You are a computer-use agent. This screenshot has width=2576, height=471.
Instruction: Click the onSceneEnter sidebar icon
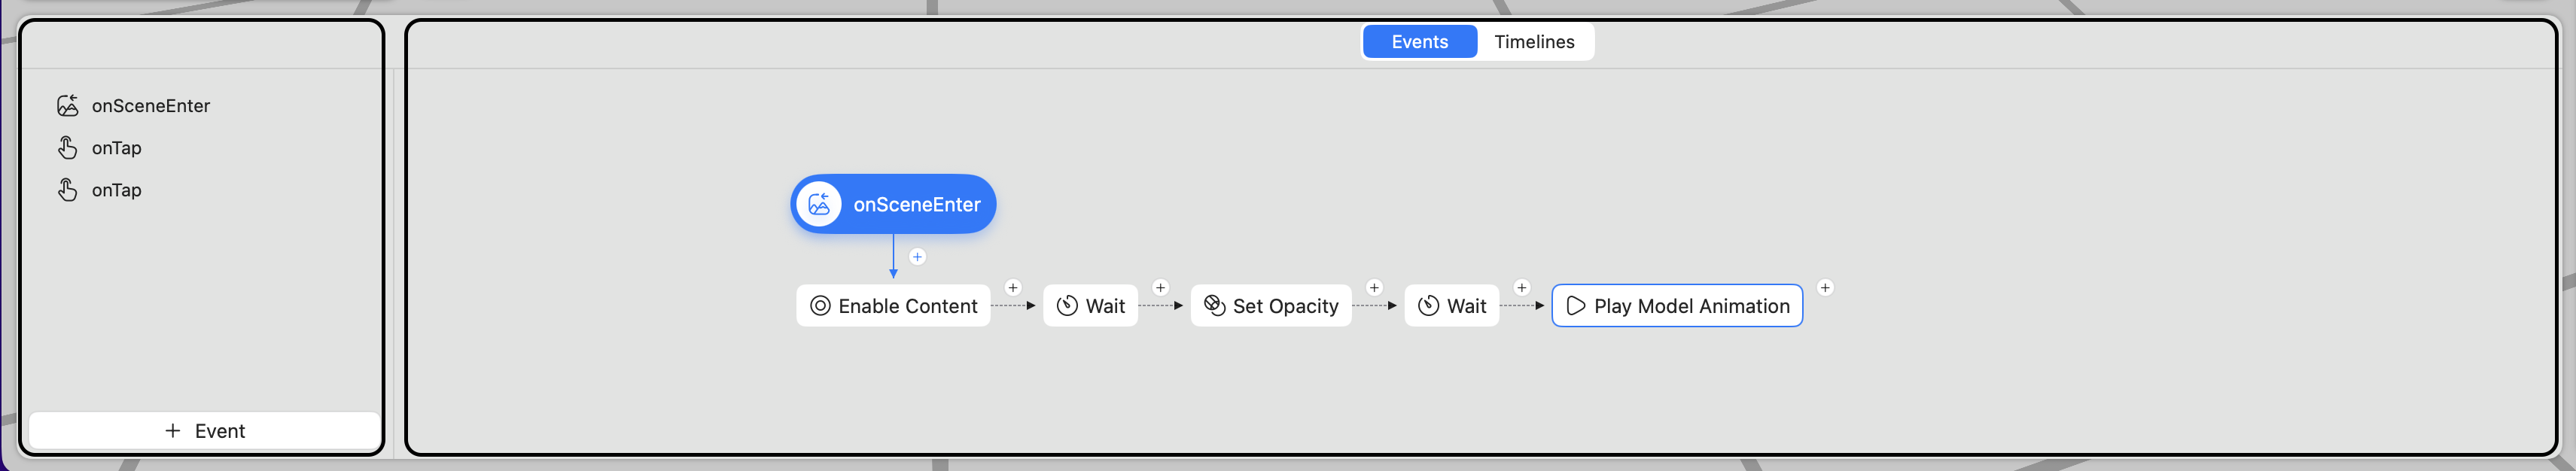68,106
